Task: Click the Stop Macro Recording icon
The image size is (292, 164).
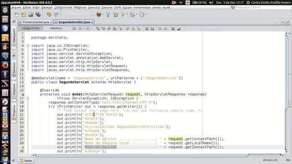Action: pyautogui.click(x=165, y=29)
